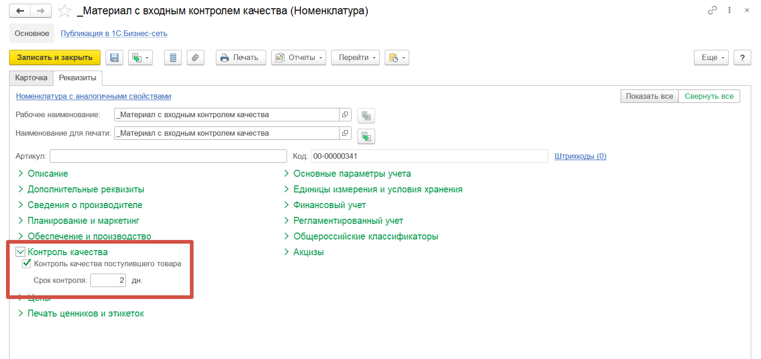Open the expand icon in the Рабочее наименование field
The height and width of the screenshot is (359, 761).
pos(345,114)
